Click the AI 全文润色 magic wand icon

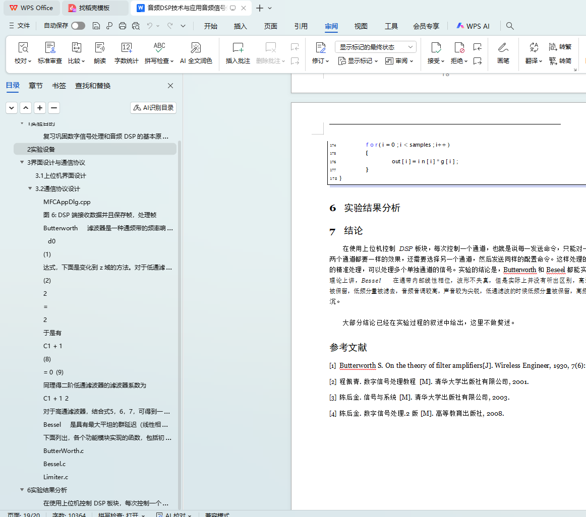[x=196, y=48]
